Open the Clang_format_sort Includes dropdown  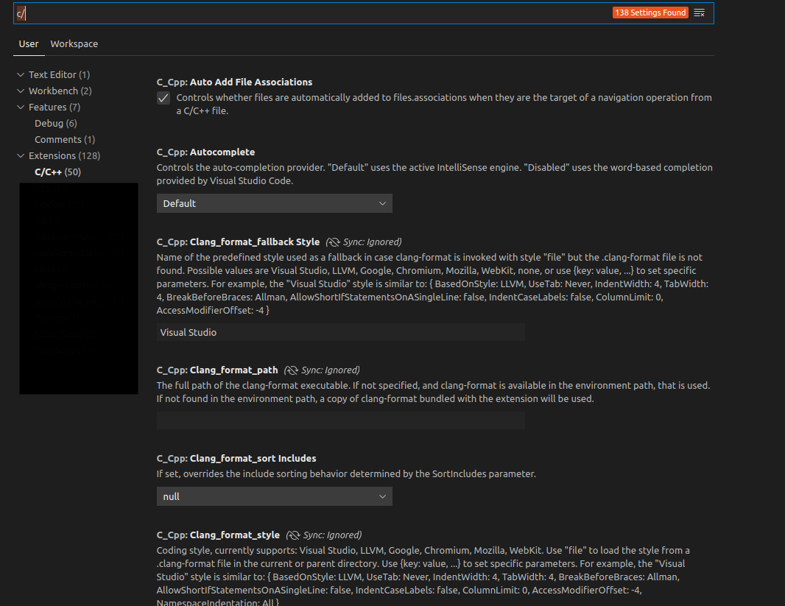pyautogui.click(x=274, y=496)
